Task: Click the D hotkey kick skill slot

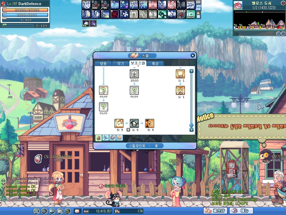Action: pyautogui.click(x=115, y=5)
